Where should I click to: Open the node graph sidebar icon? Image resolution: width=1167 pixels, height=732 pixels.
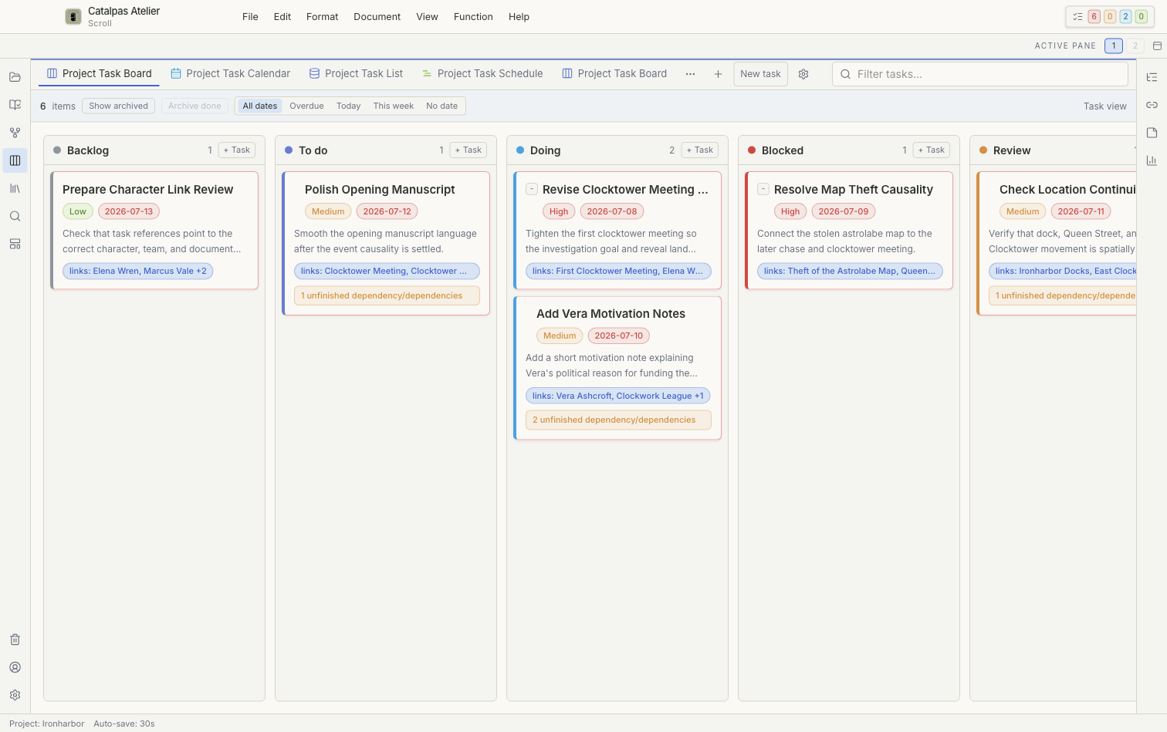point(15,133)
